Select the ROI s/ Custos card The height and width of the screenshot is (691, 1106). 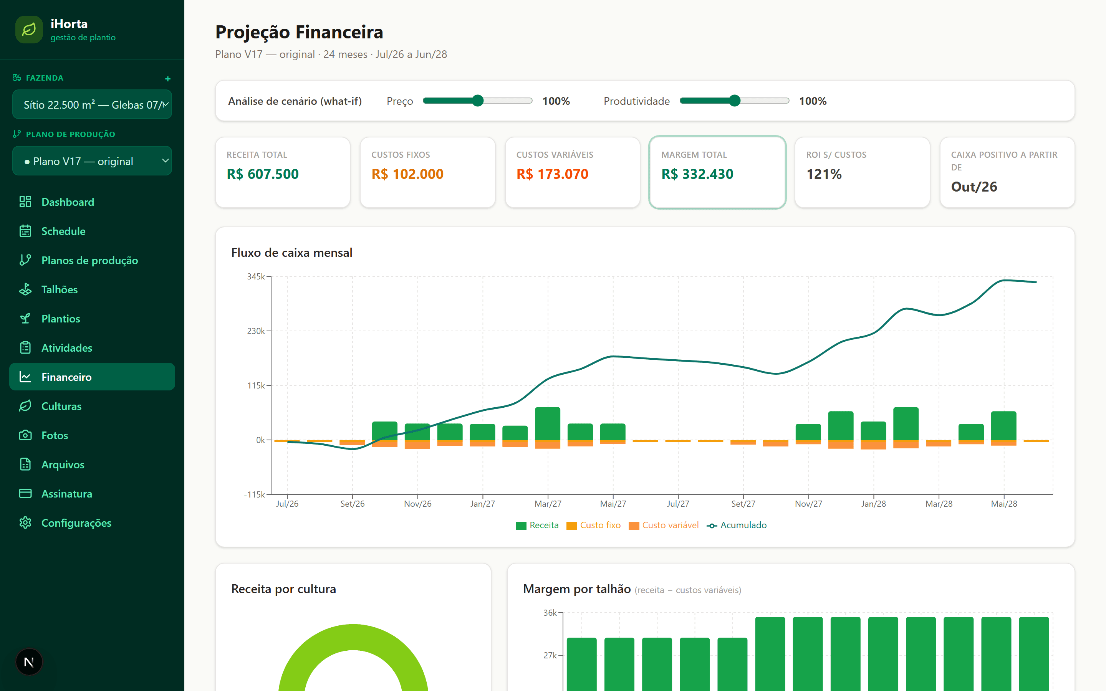pos(863,173)
